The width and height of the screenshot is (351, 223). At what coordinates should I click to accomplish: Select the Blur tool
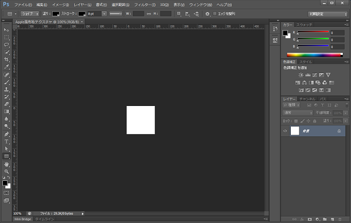pos(6,119)
